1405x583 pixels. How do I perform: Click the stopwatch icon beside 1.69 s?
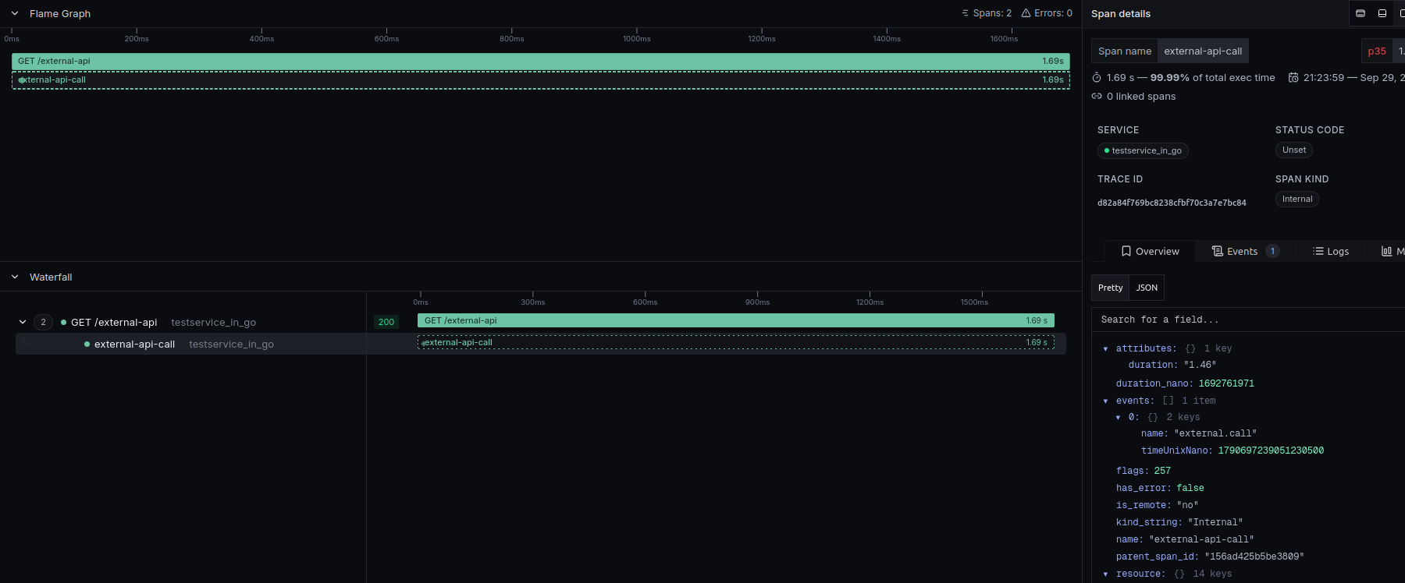click(1097, 78)
